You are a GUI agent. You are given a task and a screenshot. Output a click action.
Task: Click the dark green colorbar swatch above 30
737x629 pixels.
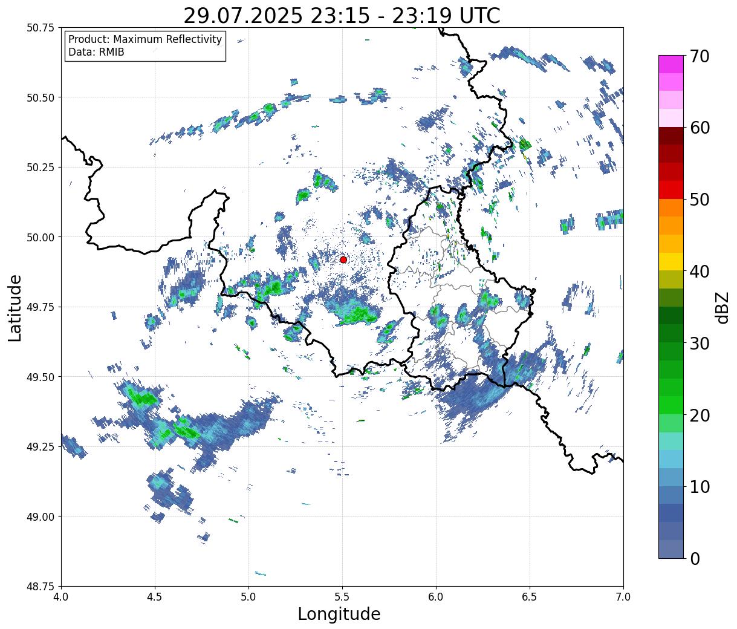671,315
